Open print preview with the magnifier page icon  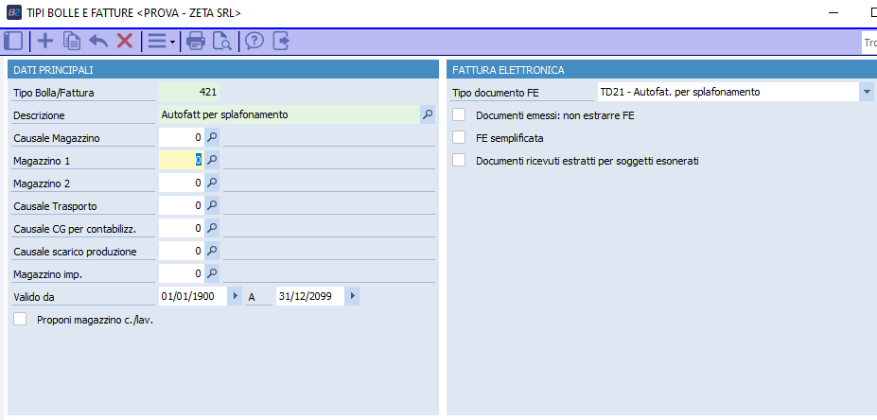click(x=222, y=41)
